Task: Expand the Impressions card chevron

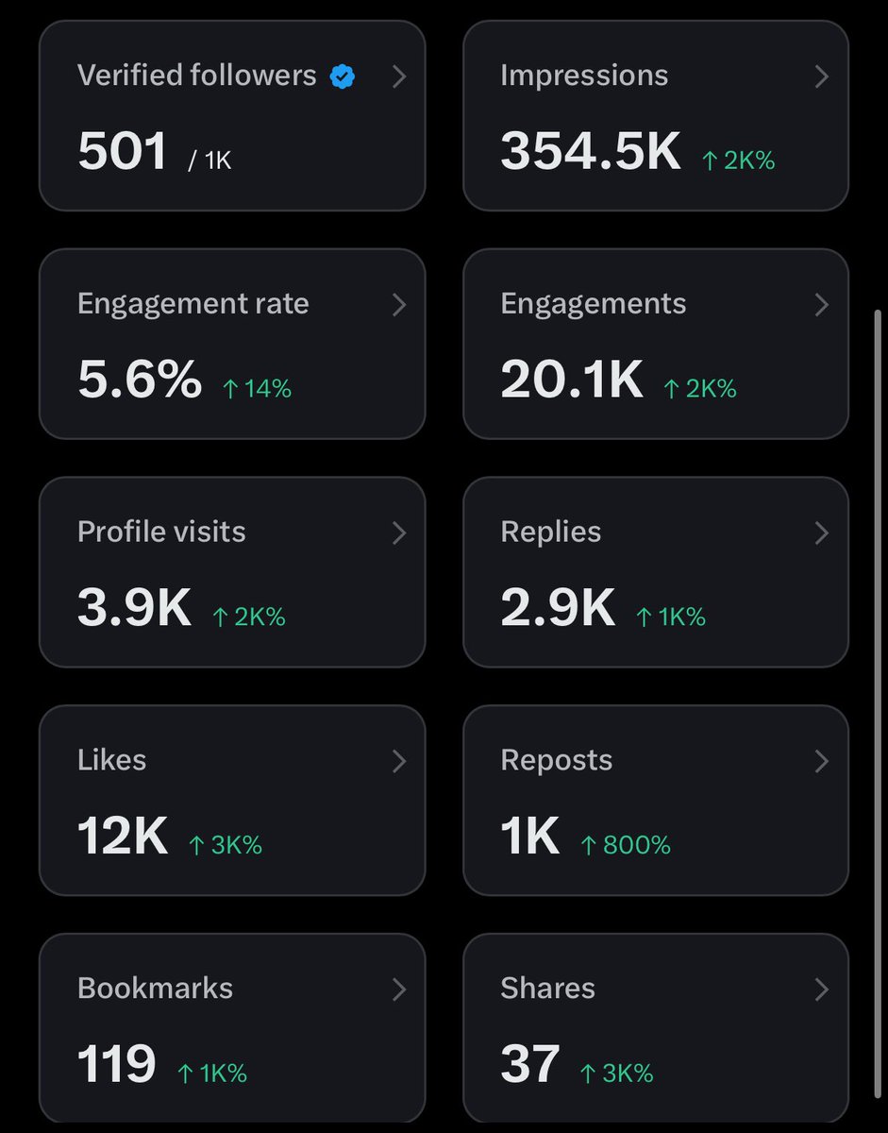Action: click(x=822, y=76)
